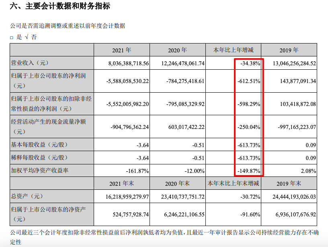Click column header 本年比上年增减
The image size is (328, 247).
[233, 50]
